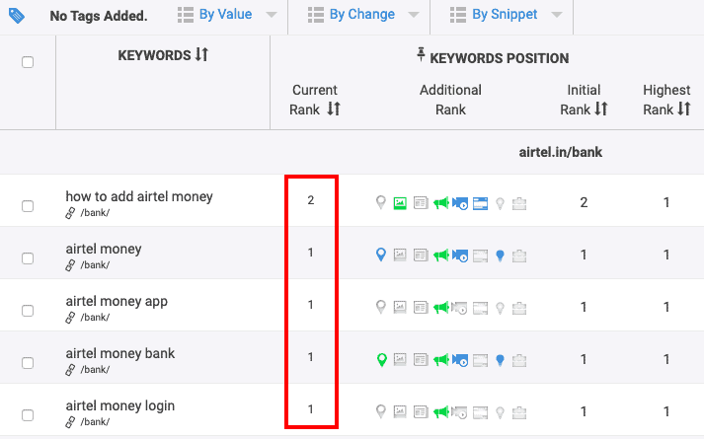This screenshot has height=439, width=704.
Task: Click the KEYWORDS POSITION header text
Action: click(500, 58)
